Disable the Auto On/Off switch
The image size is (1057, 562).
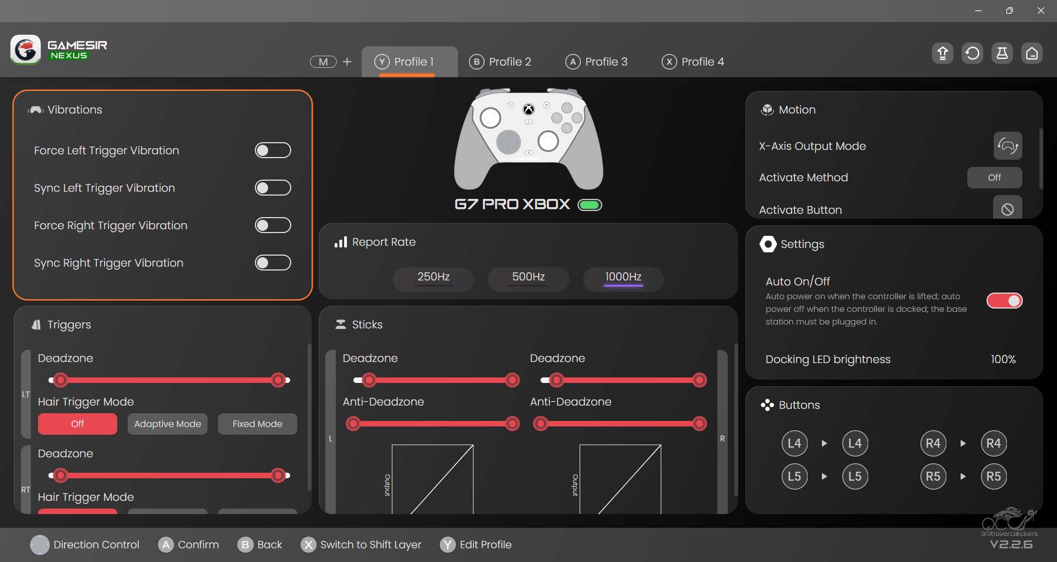(x=1004, y=301)
